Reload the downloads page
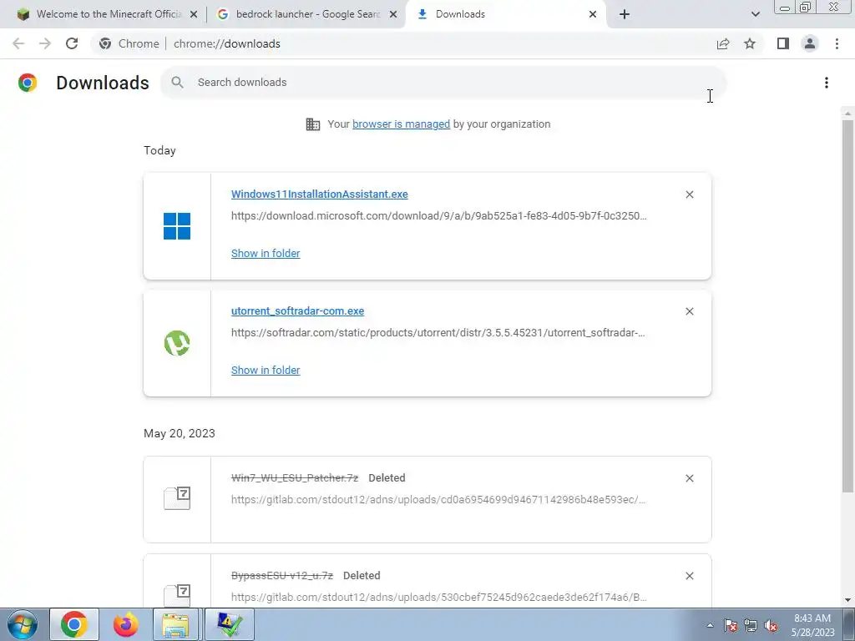This screenshot has width=855, height=641. (x=72, y=43)
